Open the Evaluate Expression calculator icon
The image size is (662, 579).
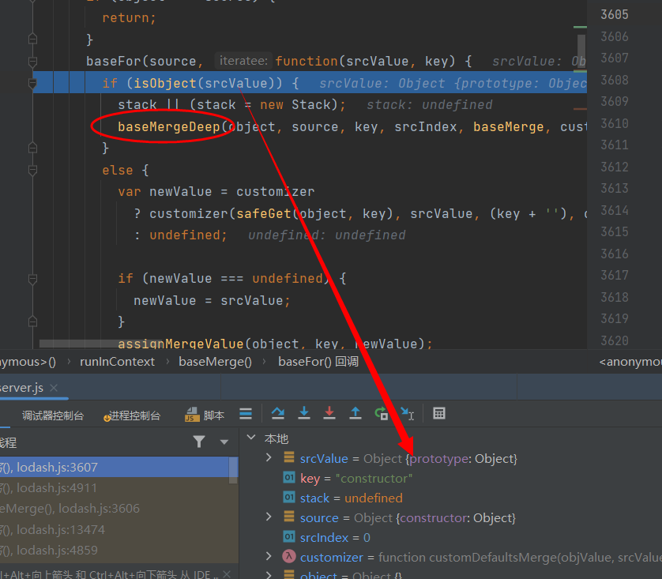[x=439, y=414]
